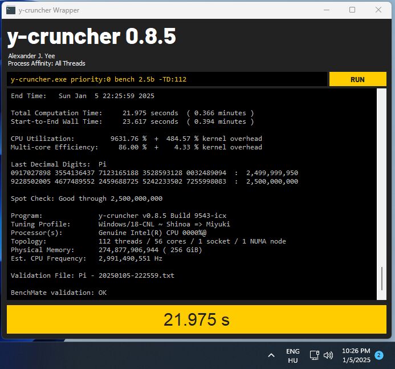Click the speaker volume tray icon
395x369 pixels.
click(x=328, y=356)
